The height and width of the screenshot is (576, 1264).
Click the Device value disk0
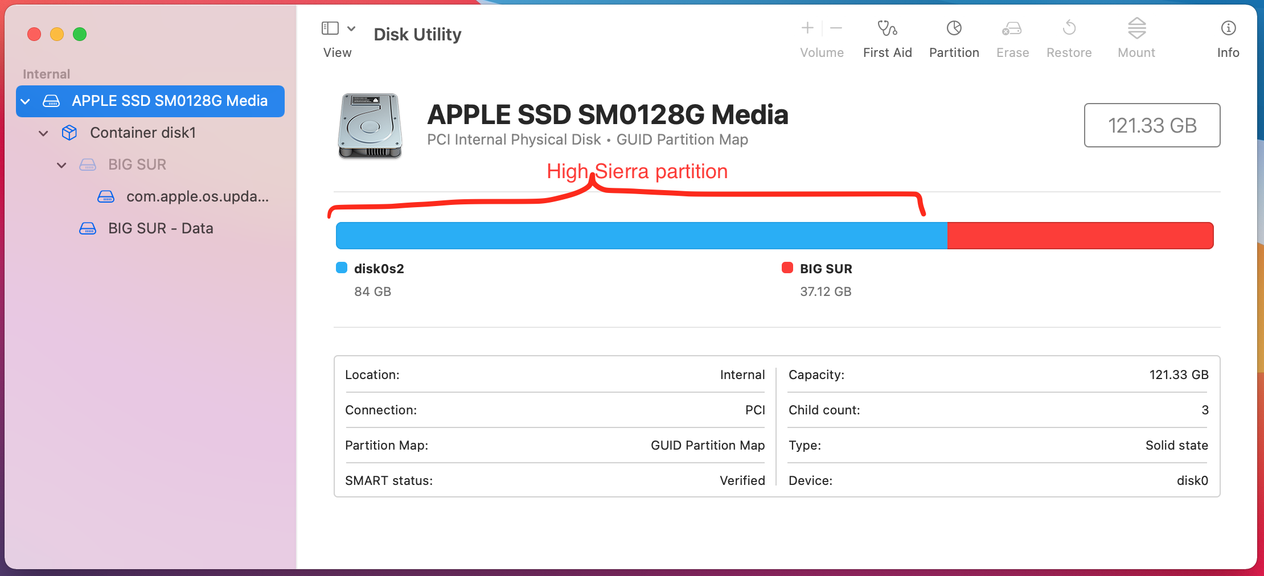click(x=1193, y=480)
